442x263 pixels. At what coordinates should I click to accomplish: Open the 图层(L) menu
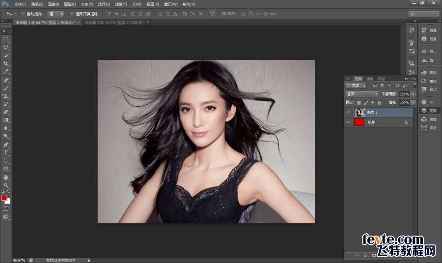pos(70,4)
